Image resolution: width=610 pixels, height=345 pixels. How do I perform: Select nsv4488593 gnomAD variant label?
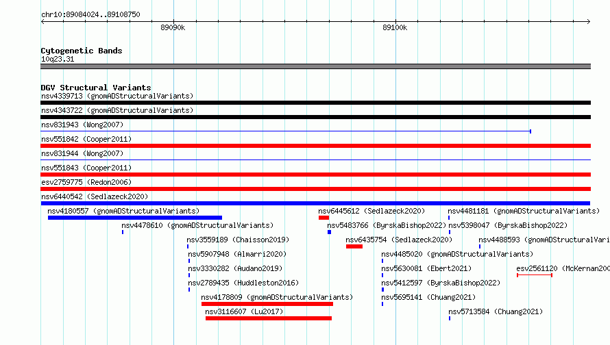(x=544, y=240)
